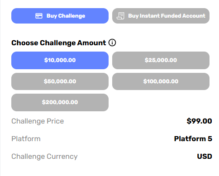Pick the $50,000.00 challenge amount

click(x=60, y=81)
